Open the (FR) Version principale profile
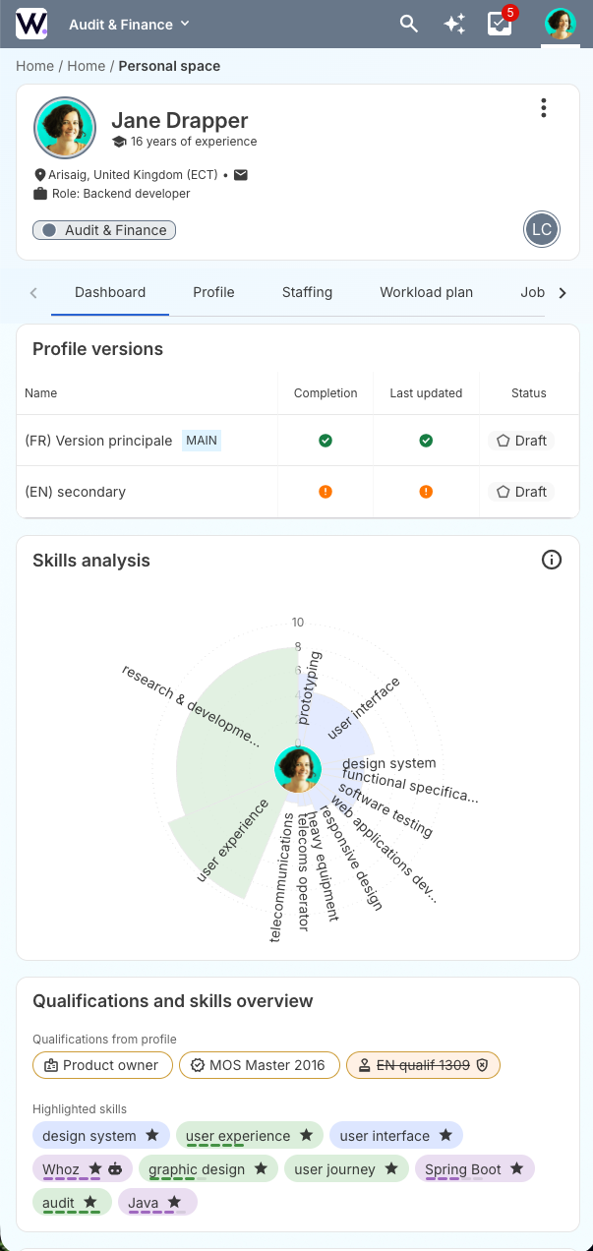This screenshot has height=1251, width=593. 98,441
